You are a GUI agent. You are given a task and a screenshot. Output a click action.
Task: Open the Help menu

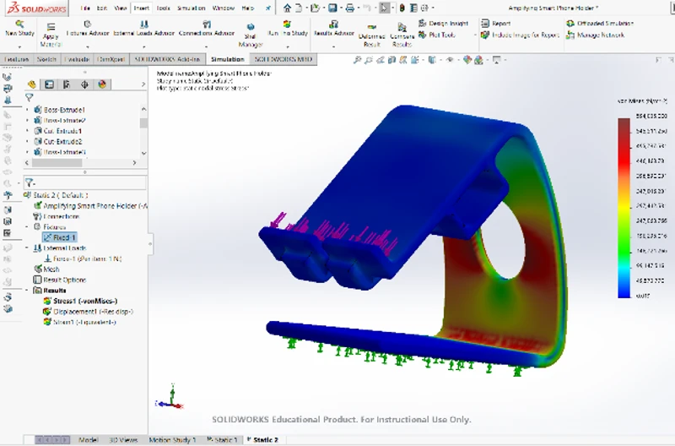tap(247, 8)
